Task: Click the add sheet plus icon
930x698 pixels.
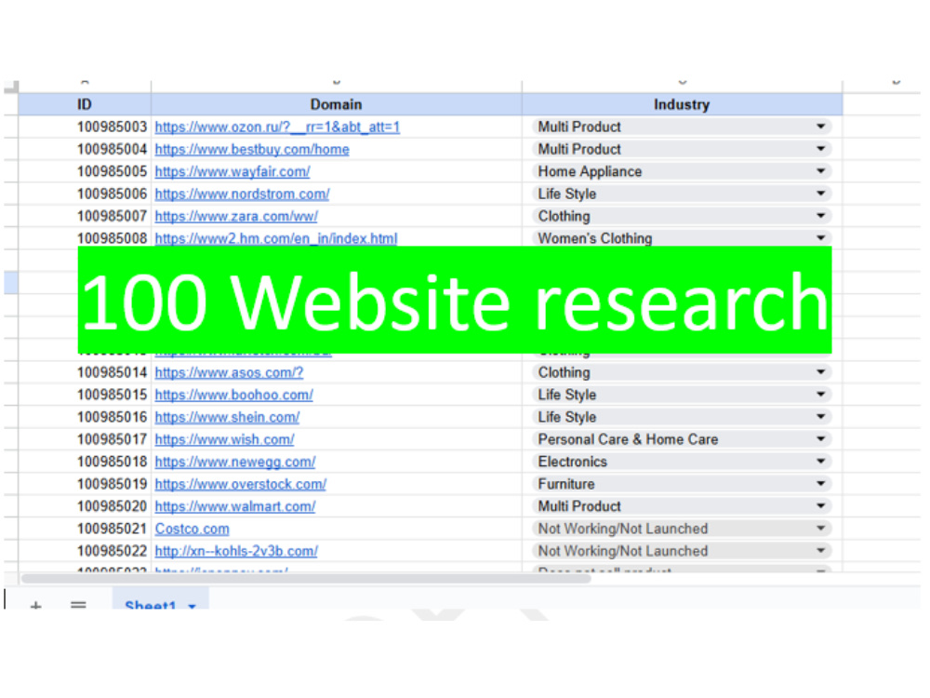Action: coord(36,606)
